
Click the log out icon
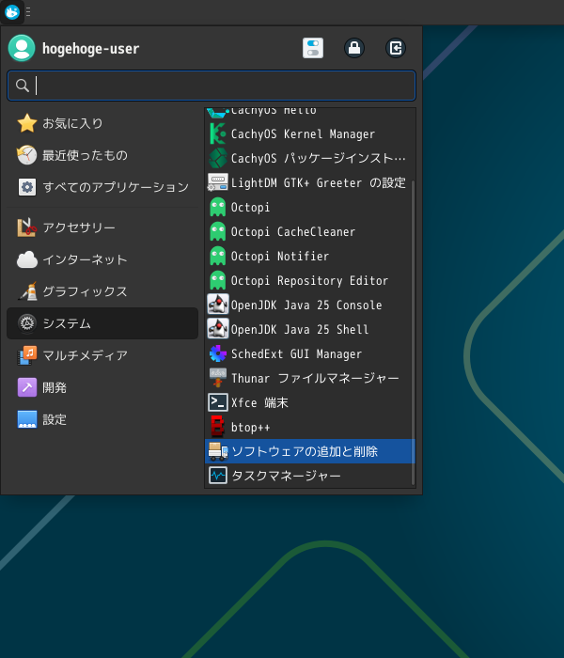(x=396, y=48)
